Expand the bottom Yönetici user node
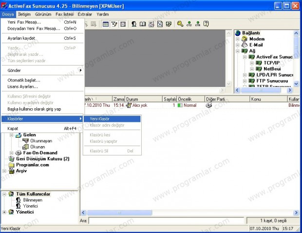The height and width of the screenshot is (233, 302). pyautogui.click(x=4, y=212)
